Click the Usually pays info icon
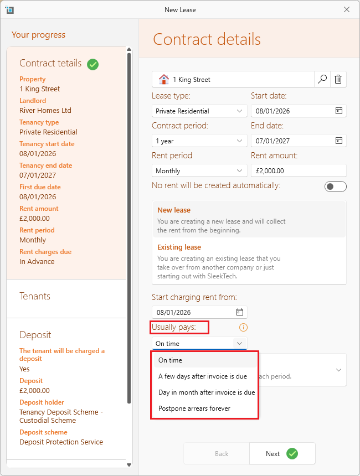This screenshot has width=360, height=476. (x=243, y=327)
